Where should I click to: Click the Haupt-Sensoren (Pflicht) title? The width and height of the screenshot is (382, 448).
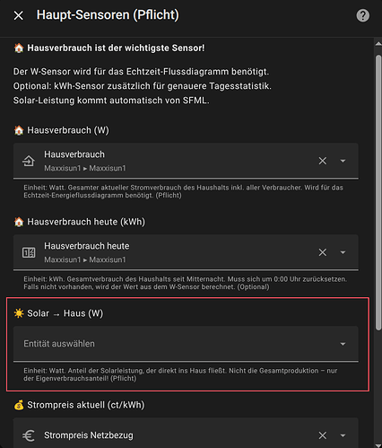(x=108, y=15)
